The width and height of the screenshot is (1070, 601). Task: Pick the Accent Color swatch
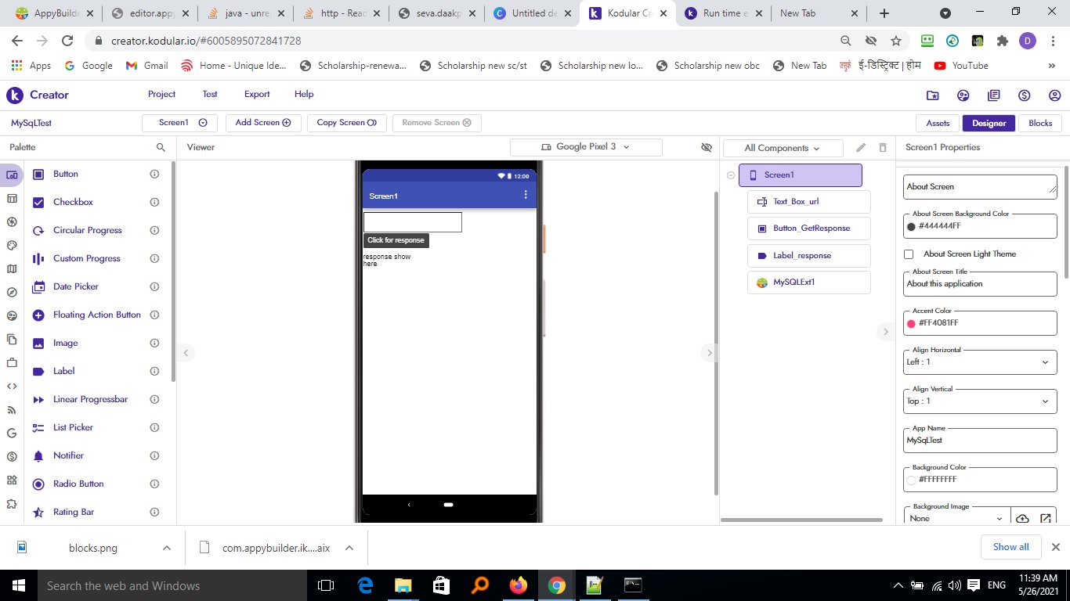click(x=911, y=323)
